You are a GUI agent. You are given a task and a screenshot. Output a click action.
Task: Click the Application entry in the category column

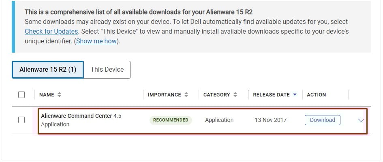(219, 120)
